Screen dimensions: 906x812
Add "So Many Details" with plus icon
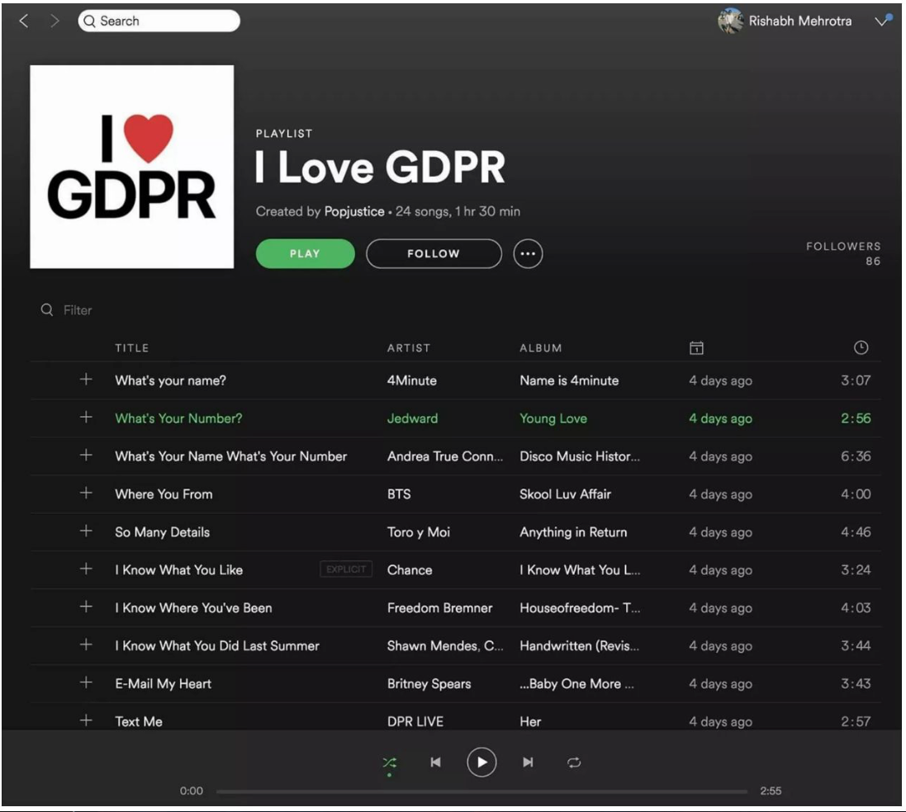click(86, 531)
